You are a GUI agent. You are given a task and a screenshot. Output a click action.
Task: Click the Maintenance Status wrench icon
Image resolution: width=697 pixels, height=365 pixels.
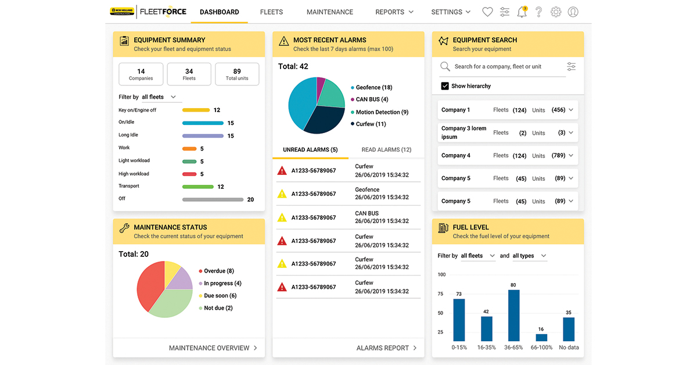pos(124,228)
